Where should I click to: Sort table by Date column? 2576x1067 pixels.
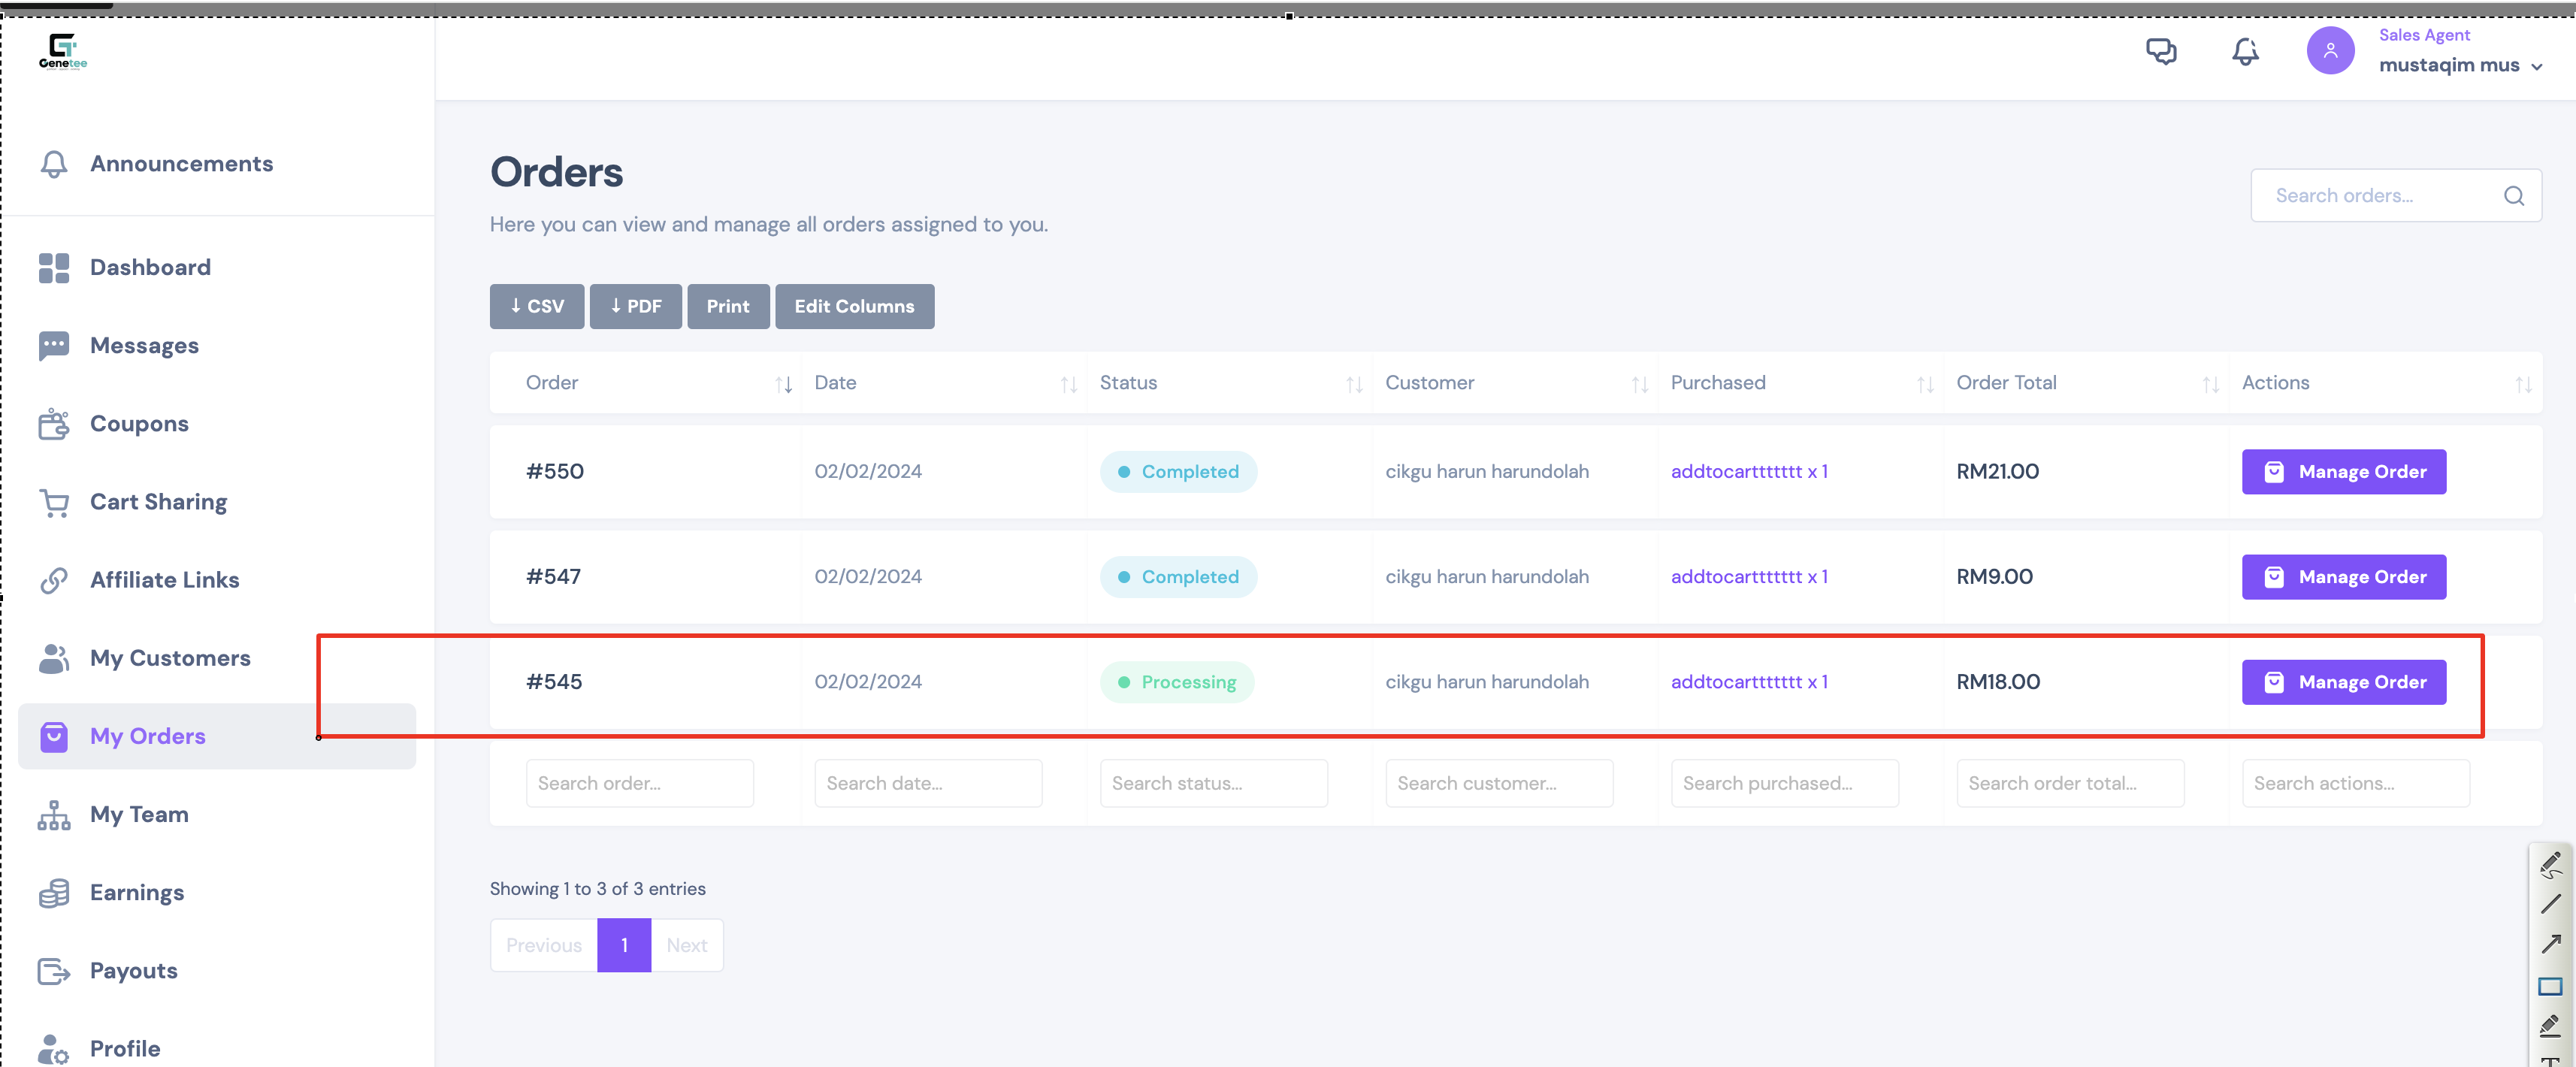click(1068, 384)
